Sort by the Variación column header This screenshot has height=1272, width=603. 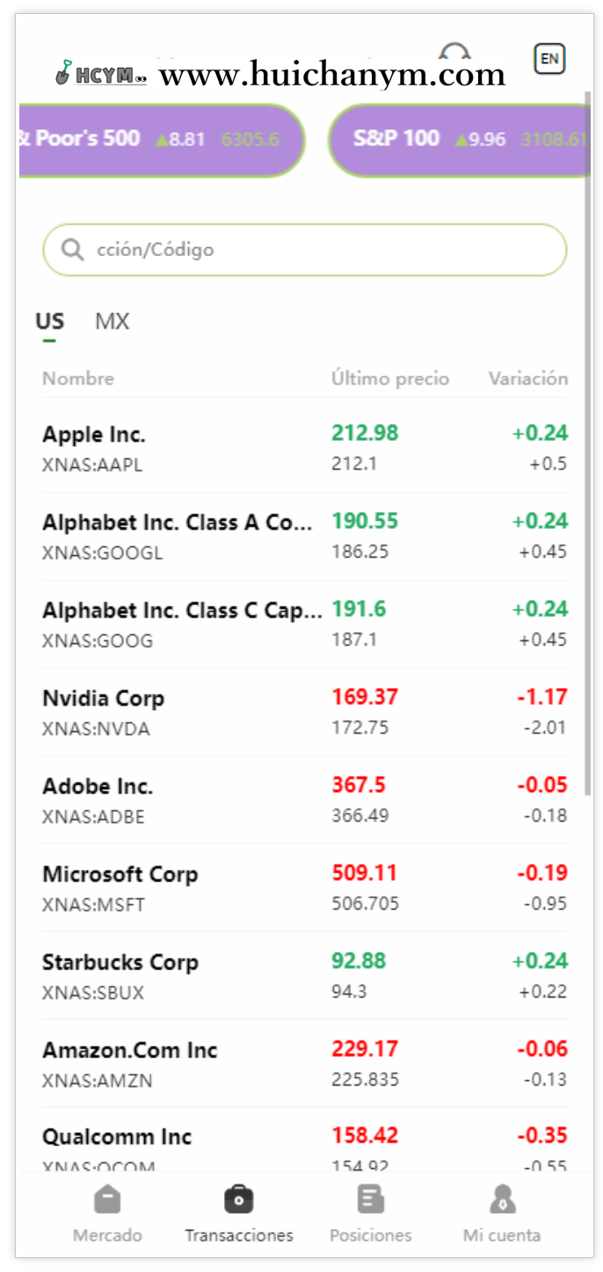pyautogui.click(x=527, y=378)
